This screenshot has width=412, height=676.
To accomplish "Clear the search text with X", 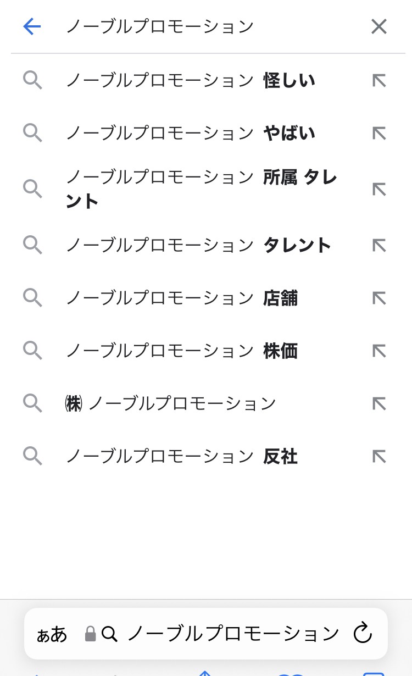I will (379, 26).
